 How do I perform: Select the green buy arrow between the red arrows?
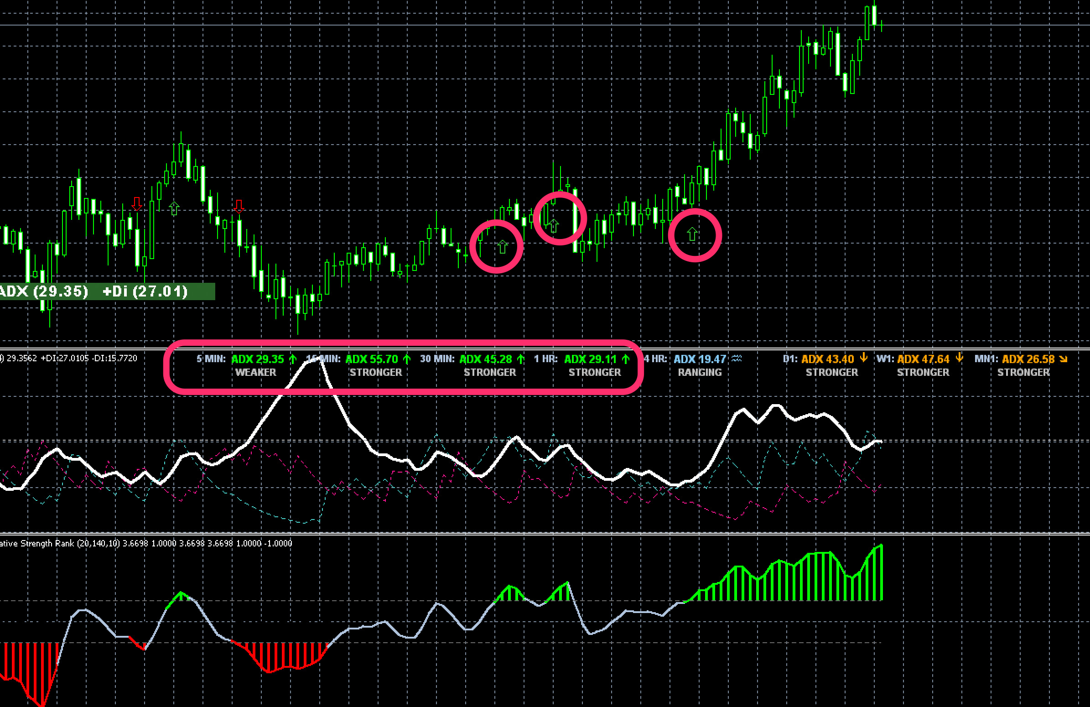click(x=174, y=208)
